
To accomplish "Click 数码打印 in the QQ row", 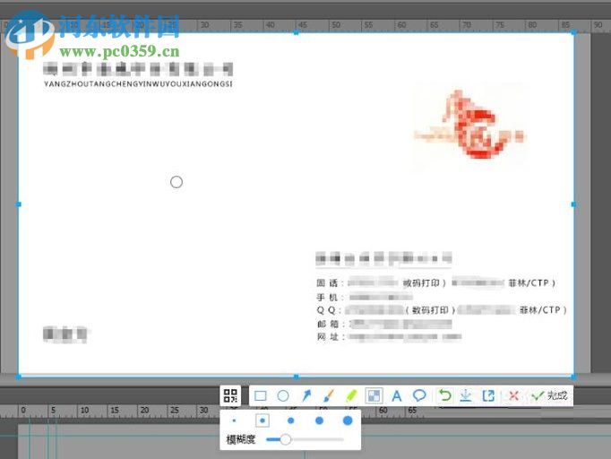I will click(x=430, y=310).
